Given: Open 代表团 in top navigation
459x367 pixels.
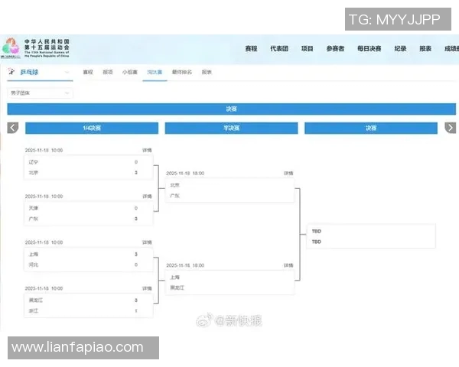Looking at the screenshot, I should tap(279, 49).
